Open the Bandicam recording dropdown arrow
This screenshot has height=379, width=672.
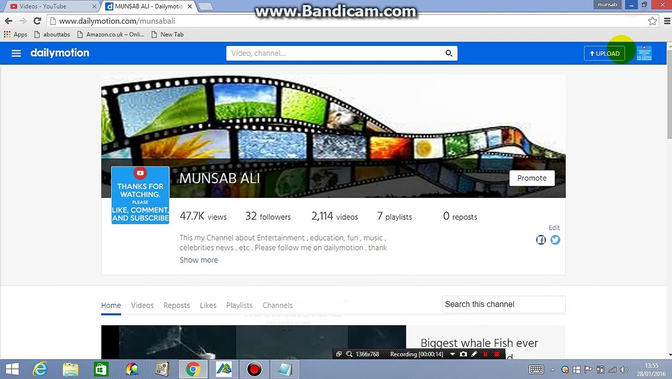pos(452,354)
